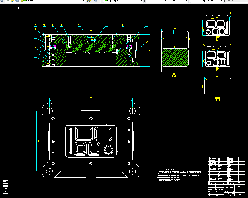
Task: Select part balloon number 15
Action: pos(123,25)
